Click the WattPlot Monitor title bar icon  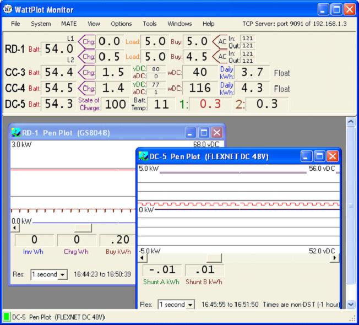[x=7, y=9]
